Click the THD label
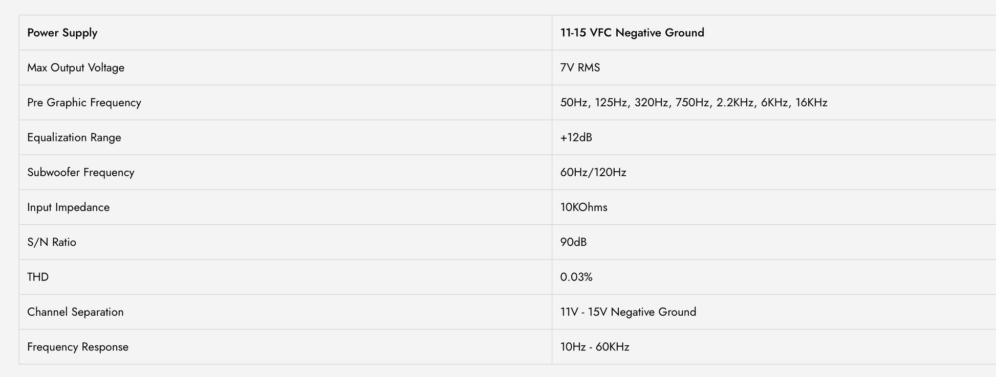Image resolution: width=996 pixels, height=377 pixels. point(38,277)
